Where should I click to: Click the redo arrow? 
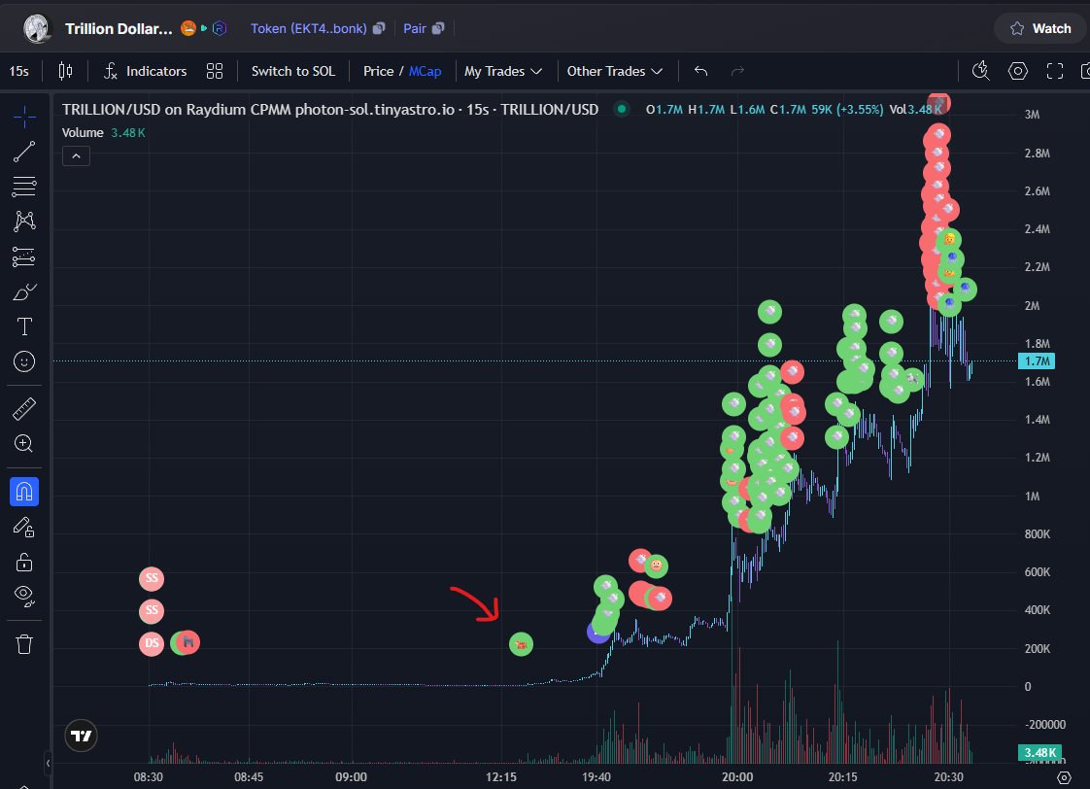click(x=737, y=71)
